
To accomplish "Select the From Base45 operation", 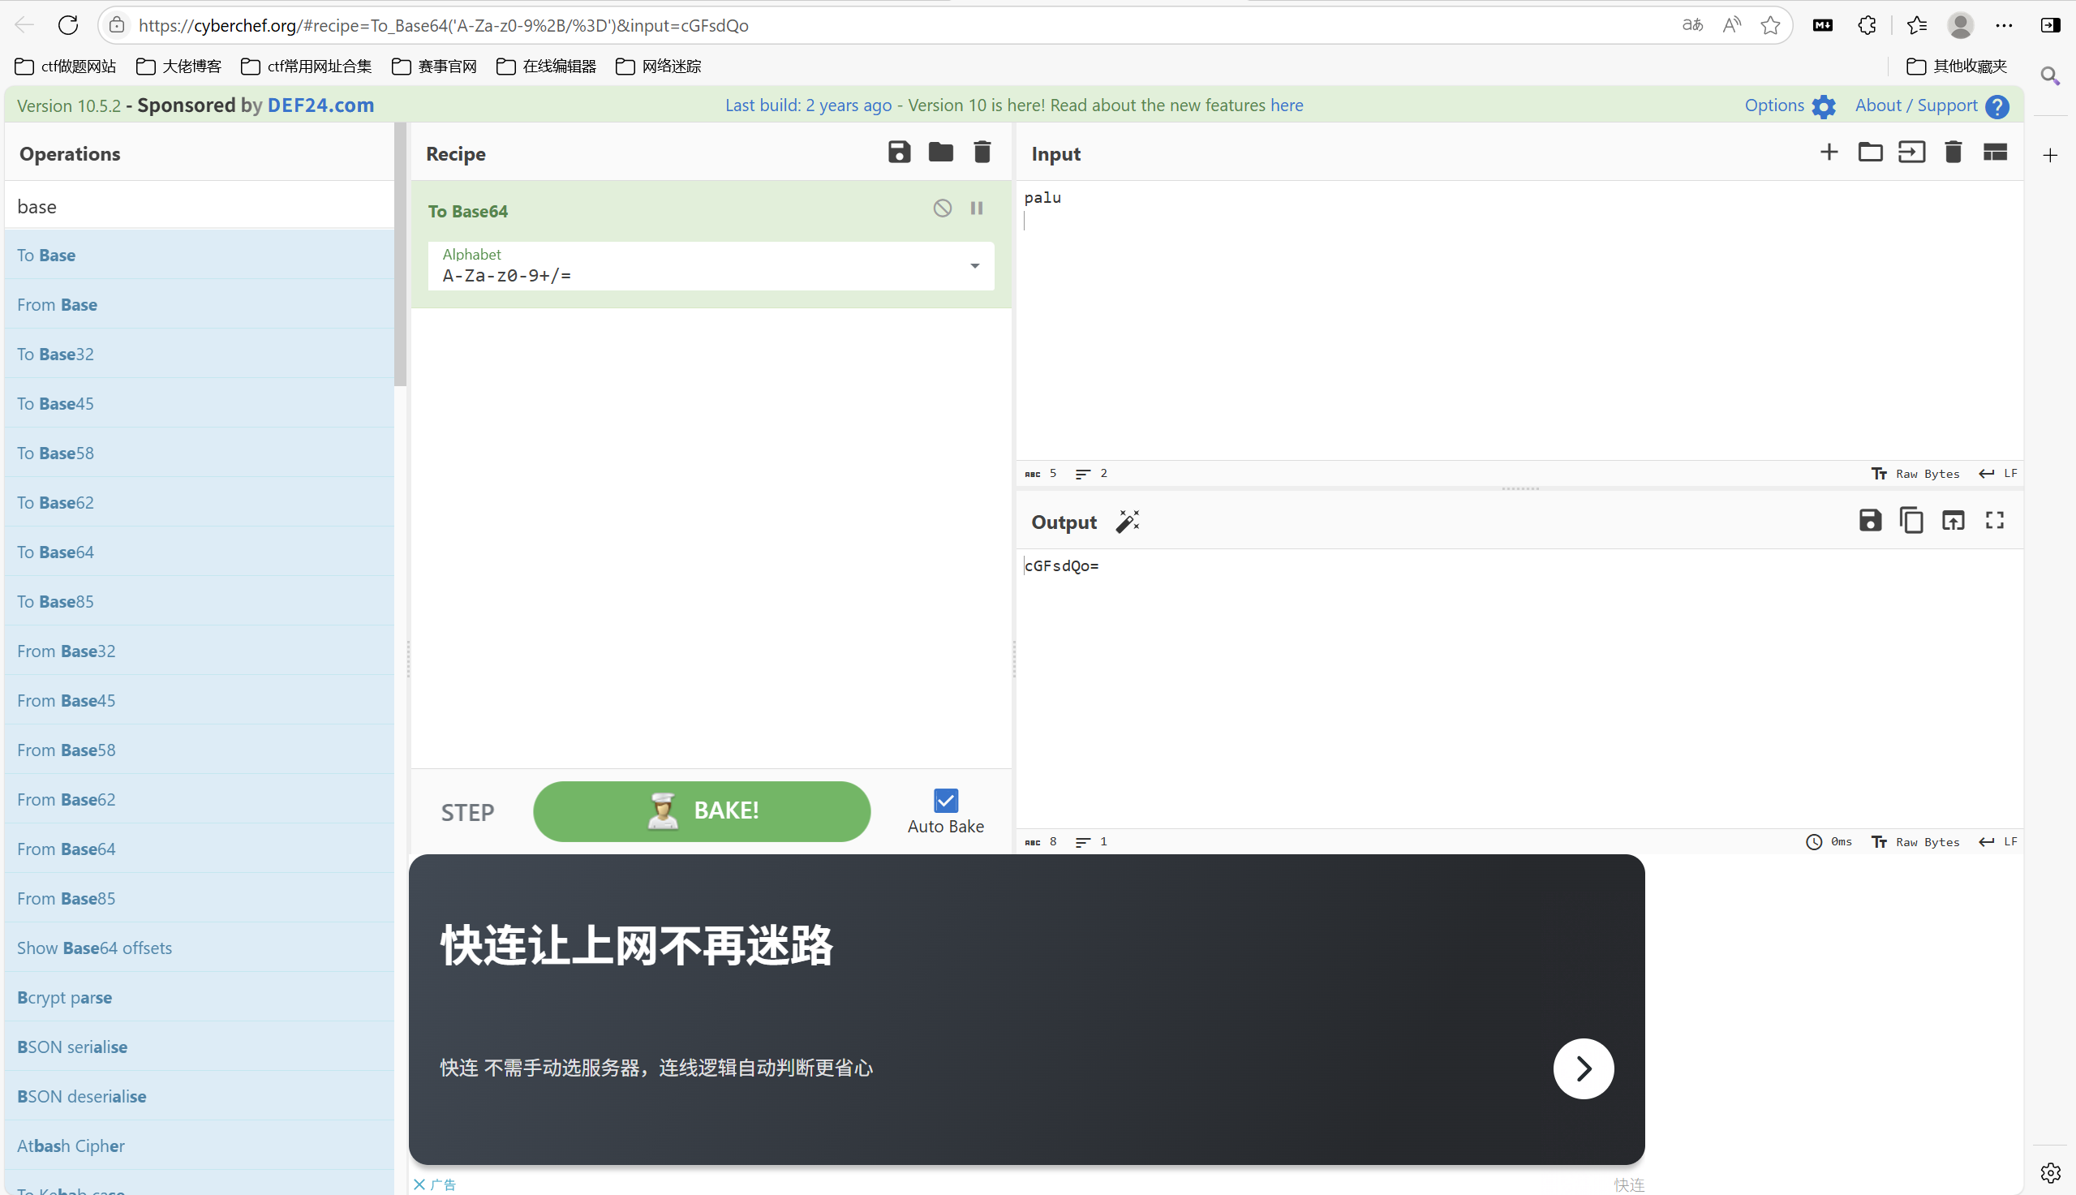I will [x=200, y=700].
